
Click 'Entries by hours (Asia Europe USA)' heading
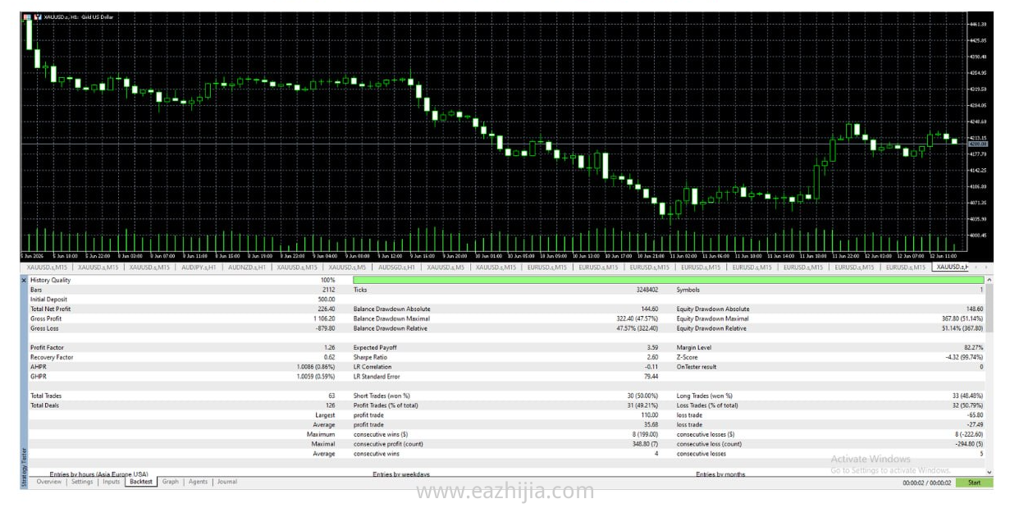coord(98,474)
